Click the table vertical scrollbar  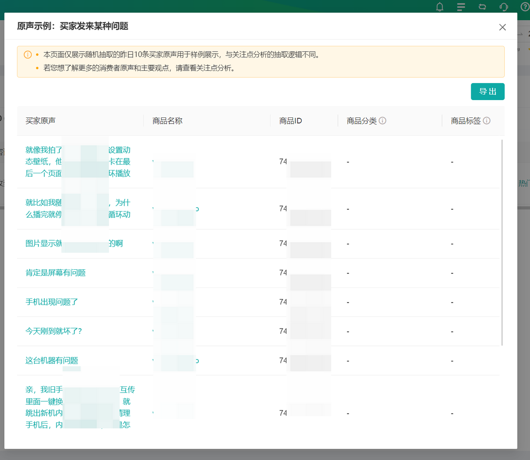[x=502, y=242]
